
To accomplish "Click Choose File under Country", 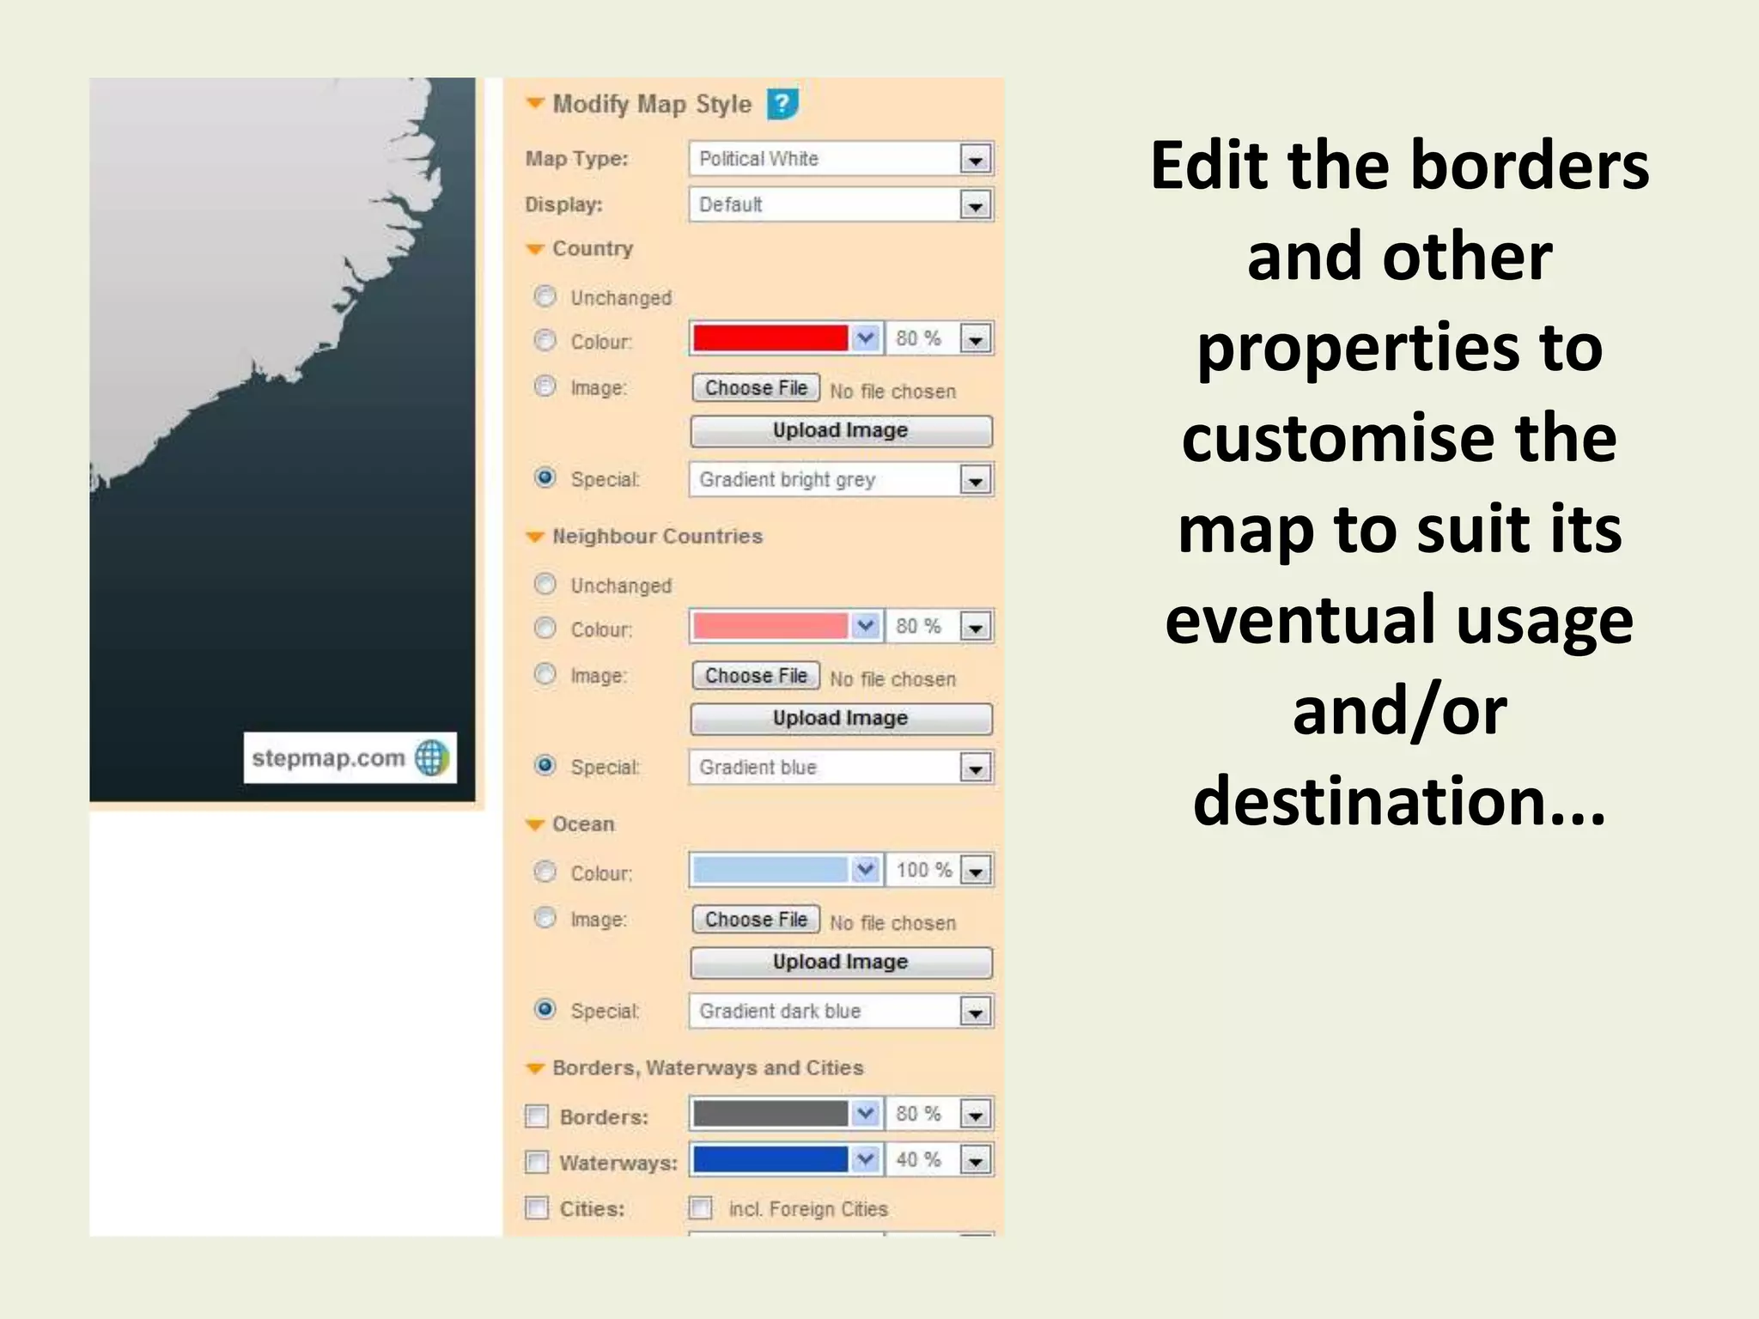I will click(756, 388).
